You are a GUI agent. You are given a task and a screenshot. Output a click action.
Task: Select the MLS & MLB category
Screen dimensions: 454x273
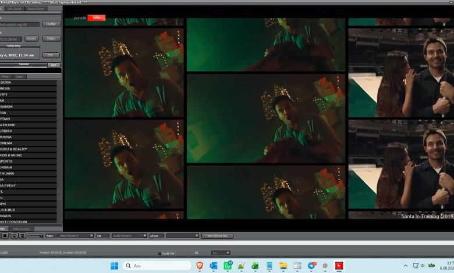point(28,210)
